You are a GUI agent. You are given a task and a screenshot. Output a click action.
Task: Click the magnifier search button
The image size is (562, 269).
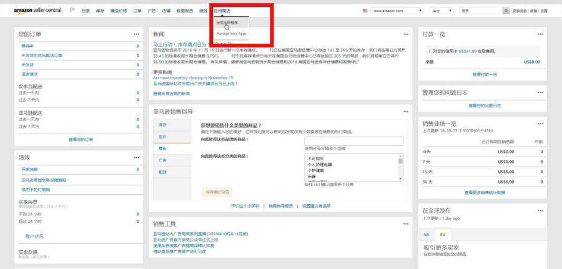coord(506,11)
